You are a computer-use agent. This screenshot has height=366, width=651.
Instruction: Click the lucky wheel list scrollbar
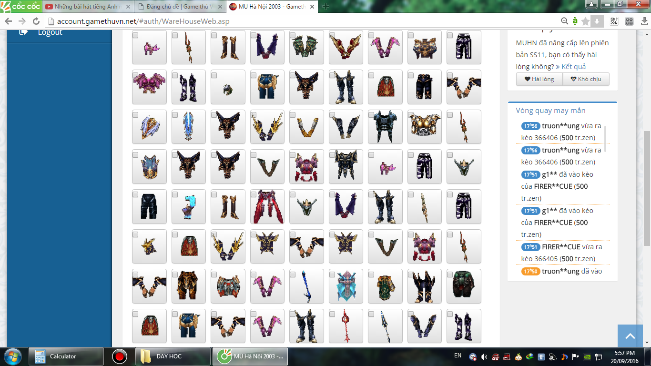pyautogui.click(x=606, y=138)
